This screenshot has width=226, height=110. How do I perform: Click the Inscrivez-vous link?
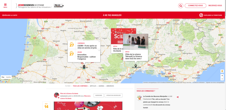tap(215, 5)
